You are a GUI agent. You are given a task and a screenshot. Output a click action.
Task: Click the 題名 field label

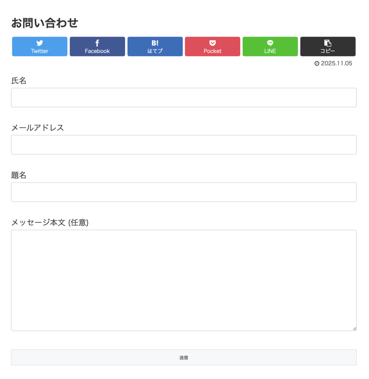19,175
